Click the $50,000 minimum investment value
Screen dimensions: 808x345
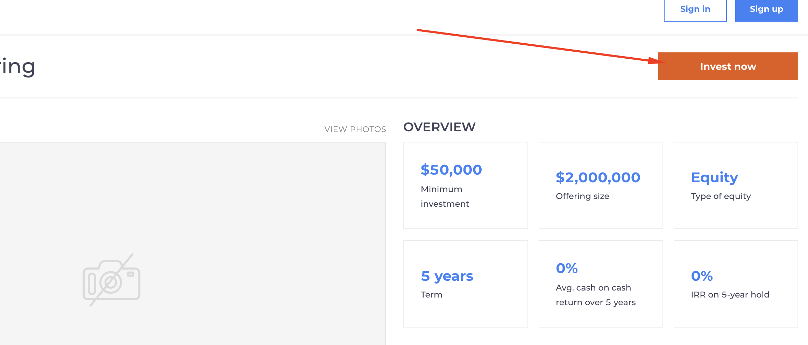tap(451, 170)
